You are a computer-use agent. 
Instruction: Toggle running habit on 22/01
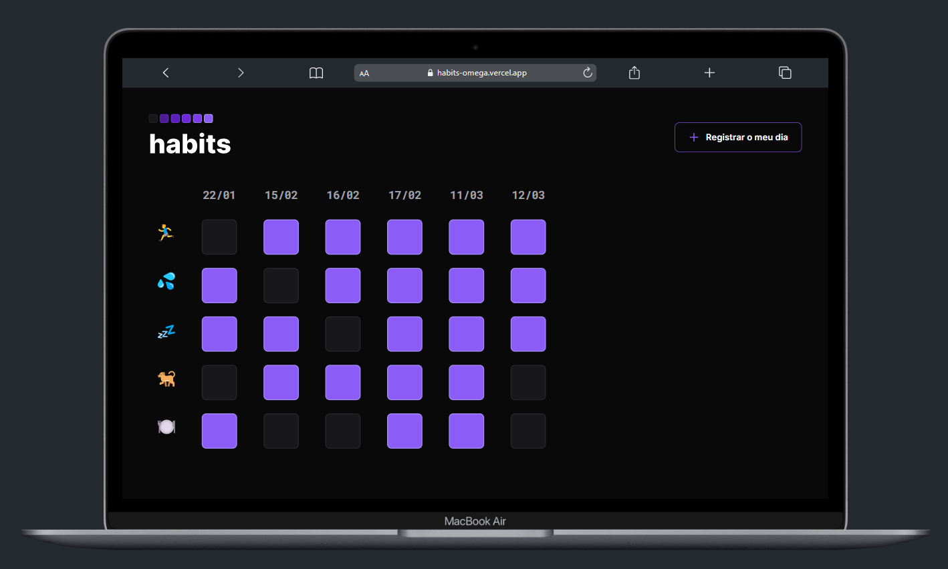click(219, 237)
